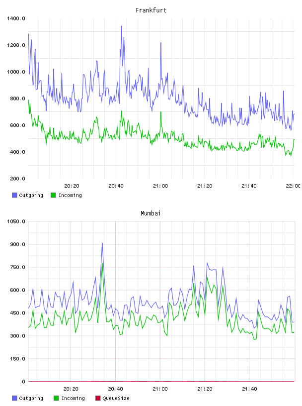This screenshot has width=302, height=406.
Task: Click the 20:40 time label on Mumbai chart
Action: coord(115,389)
